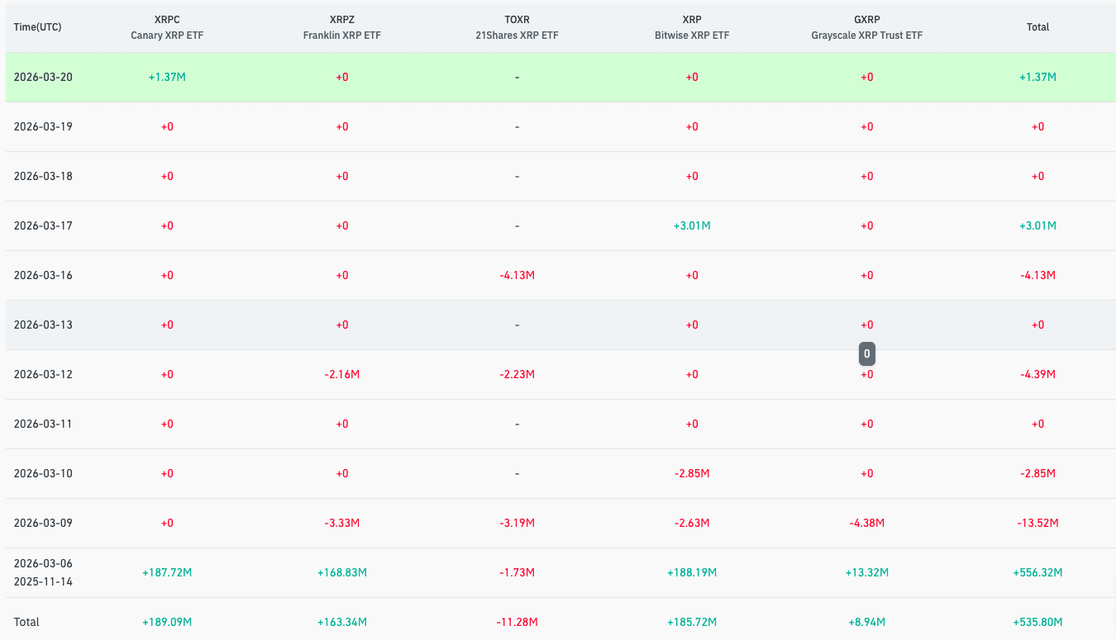
Task: Click Total +3.01M for 2026-03-17
Action: coord(1037,225)
